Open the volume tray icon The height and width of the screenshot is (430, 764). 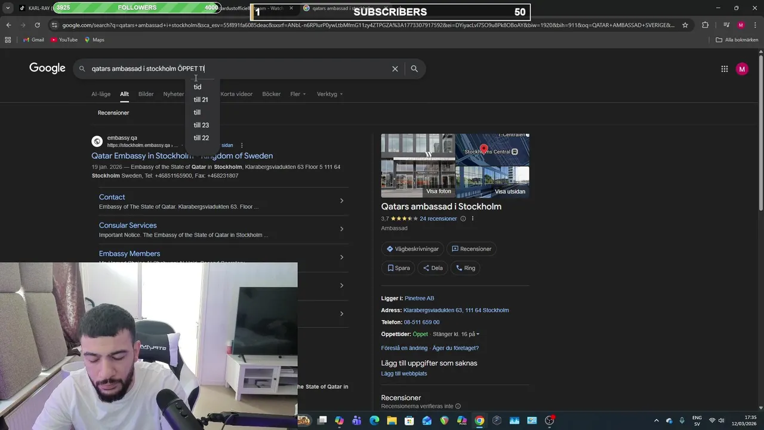(x=721, y=420)
